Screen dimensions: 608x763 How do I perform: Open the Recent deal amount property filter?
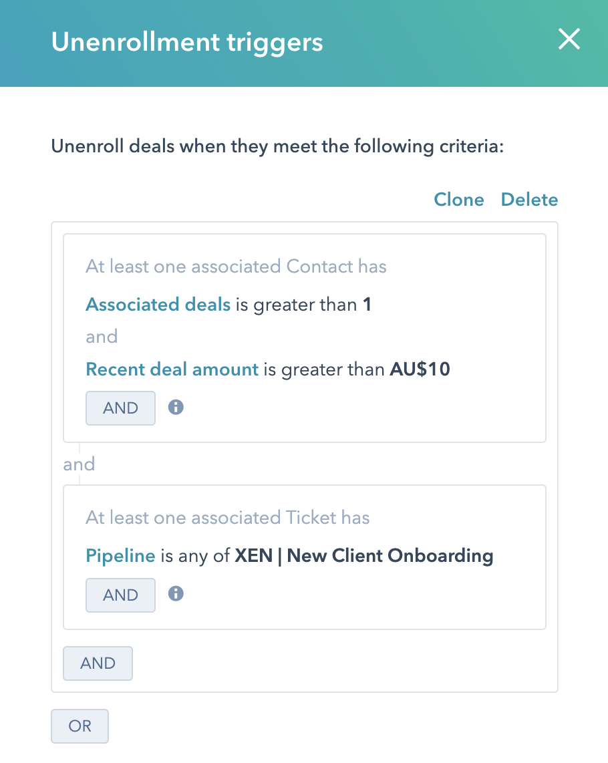[x=172, y=369]
